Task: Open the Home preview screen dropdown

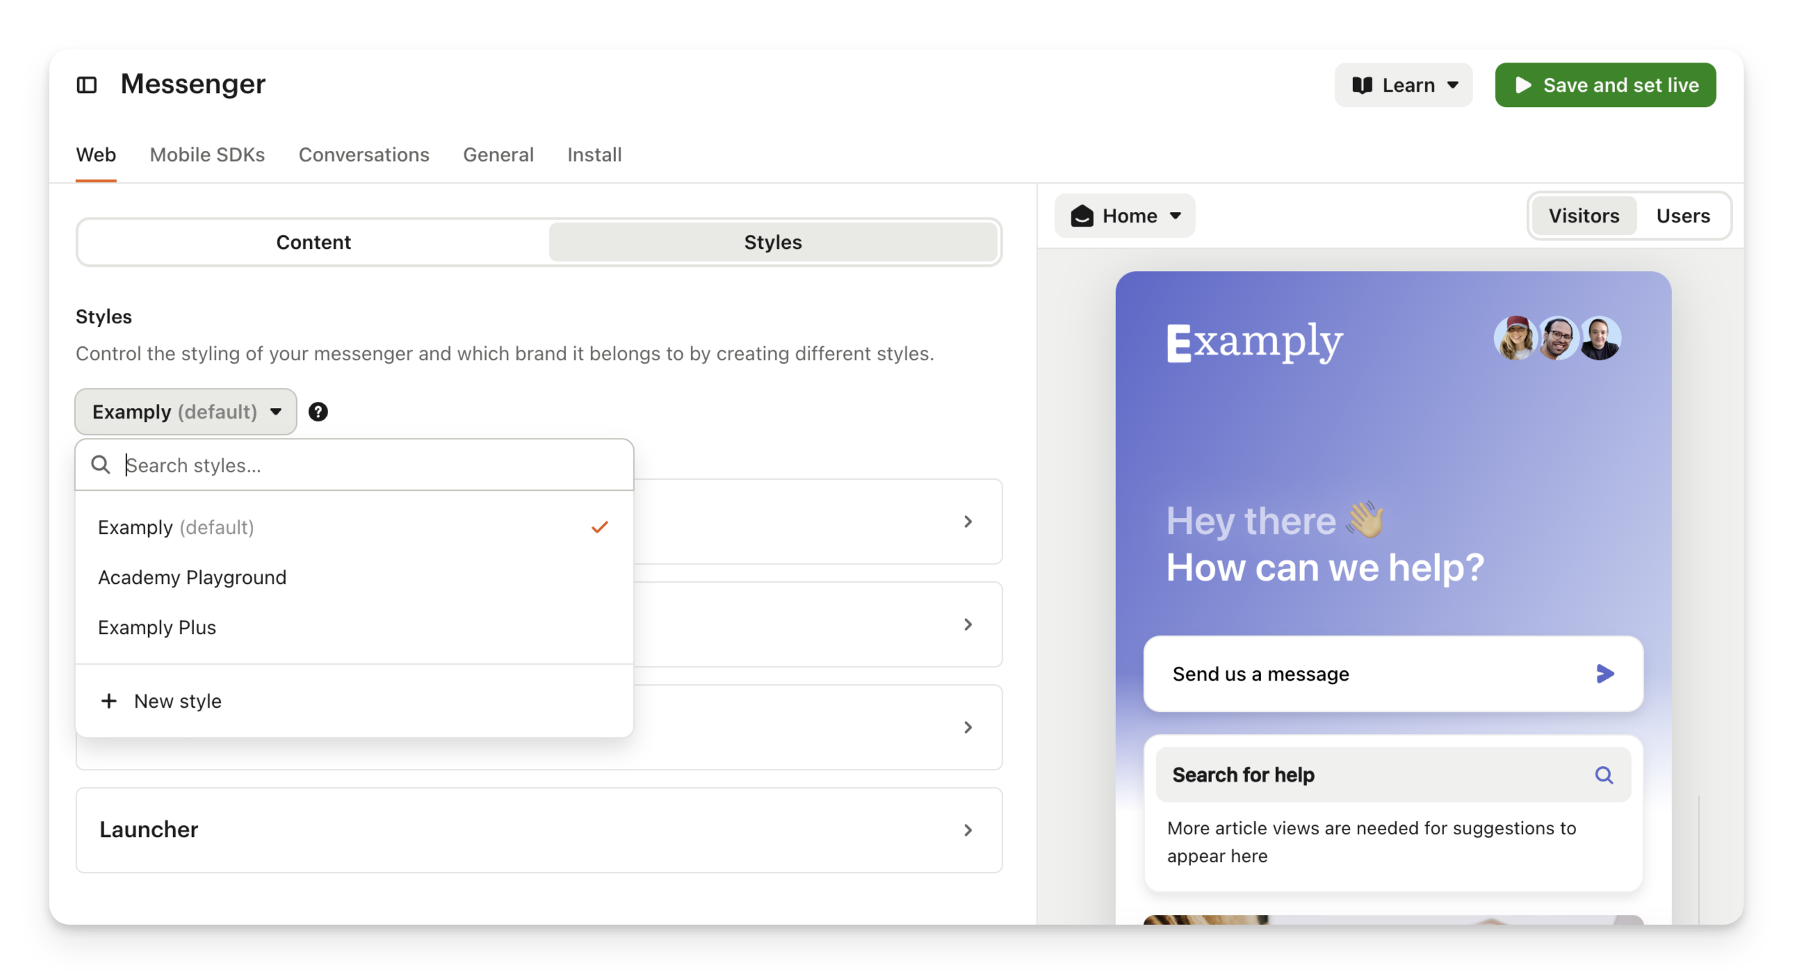Action: (x=1125, y=216)
